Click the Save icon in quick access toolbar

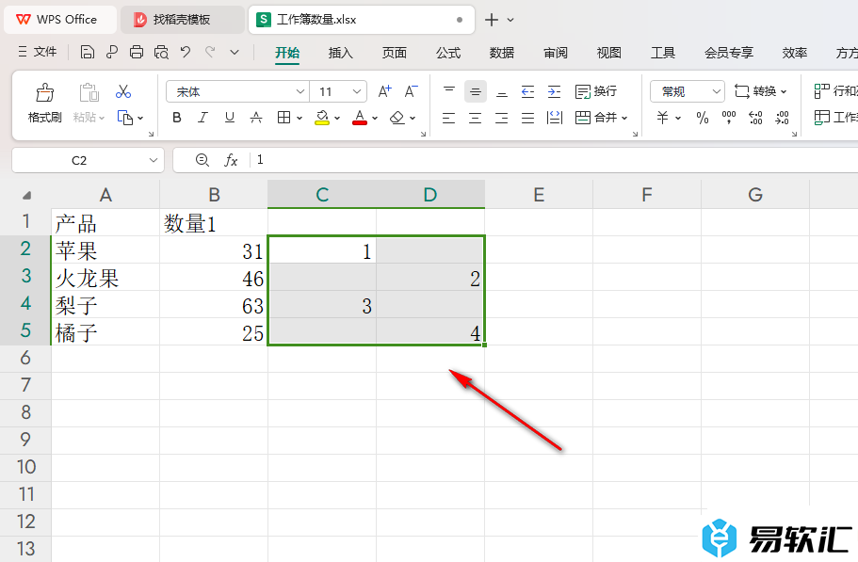pos(87,53)
